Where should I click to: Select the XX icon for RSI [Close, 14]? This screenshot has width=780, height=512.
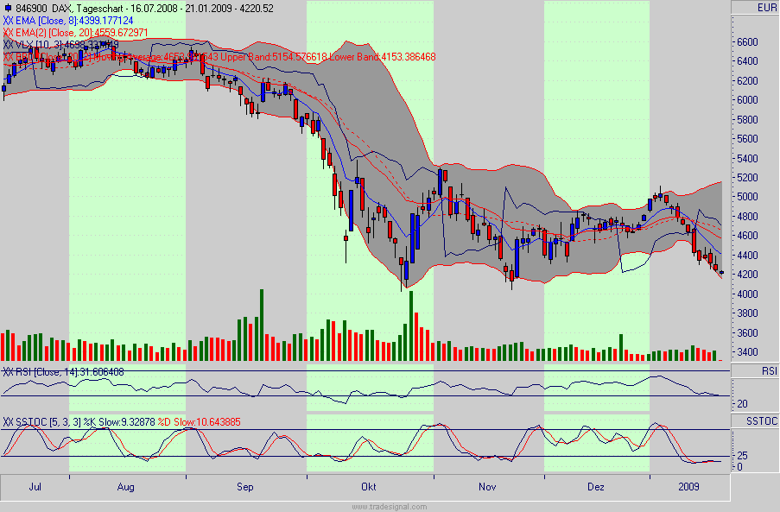tap(9, 370)
